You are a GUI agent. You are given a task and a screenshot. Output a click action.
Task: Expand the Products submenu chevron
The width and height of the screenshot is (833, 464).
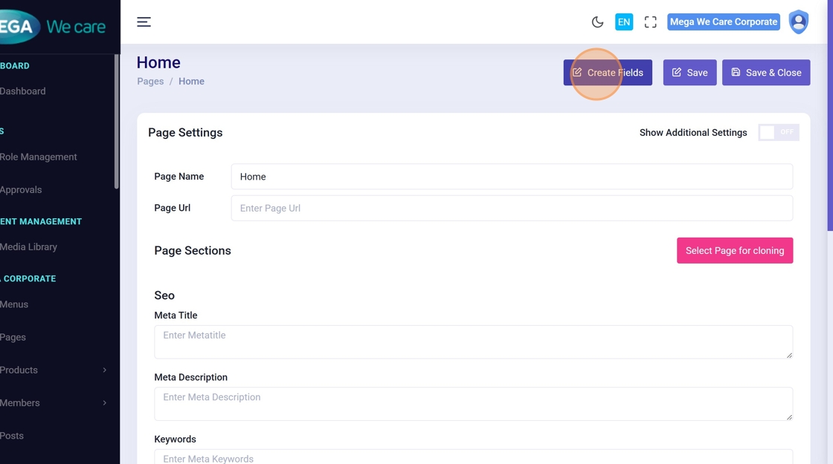104,370
